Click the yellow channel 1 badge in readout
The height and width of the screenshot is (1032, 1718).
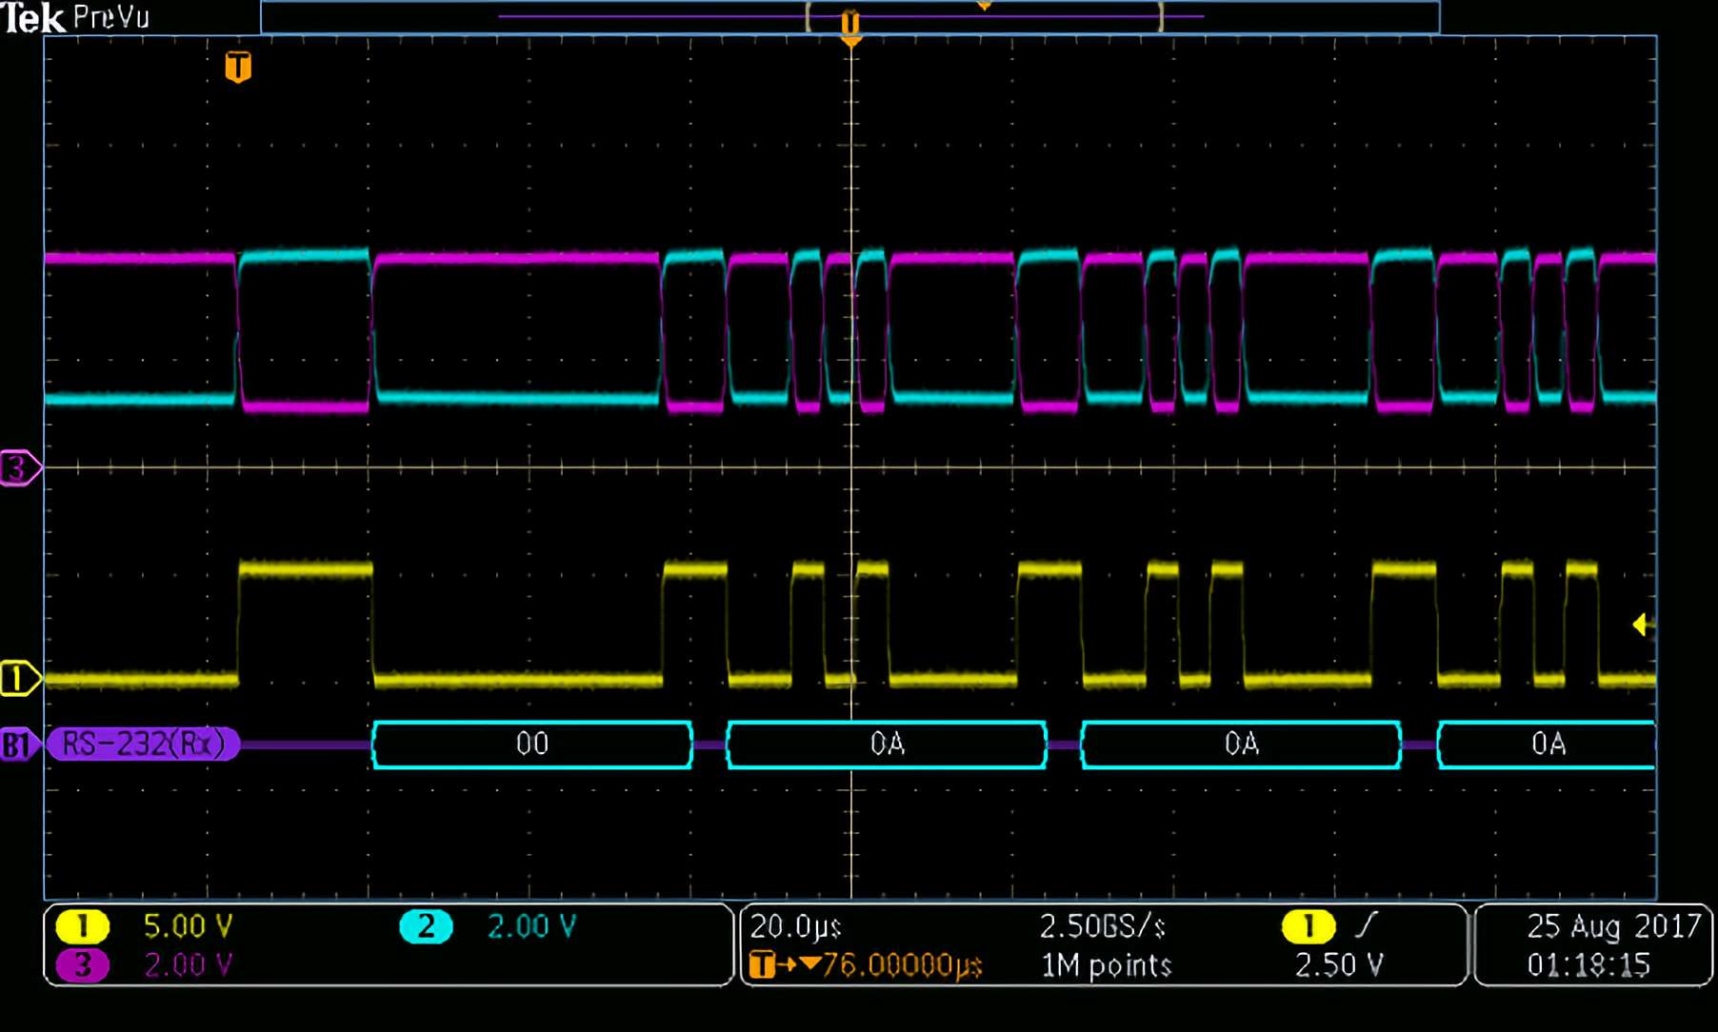click(82, 926)
